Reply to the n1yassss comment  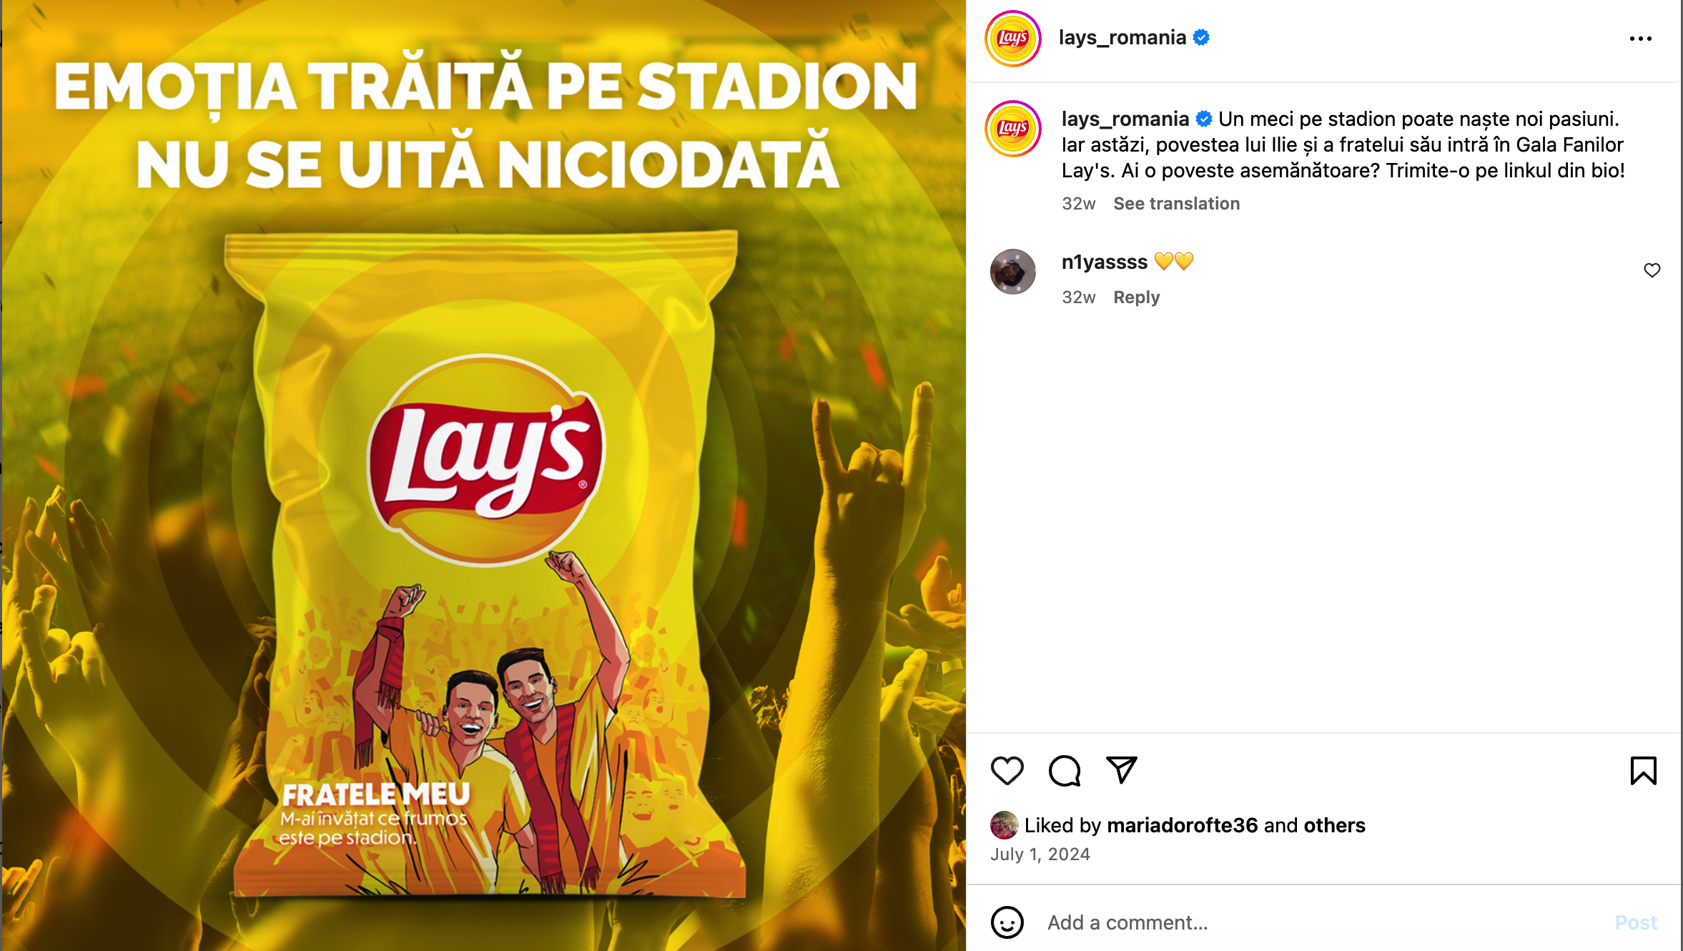(x=1136, y=297)
